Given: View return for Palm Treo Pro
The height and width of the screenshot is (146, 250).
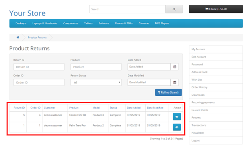Looking at the screenshot, I should 177,127.
